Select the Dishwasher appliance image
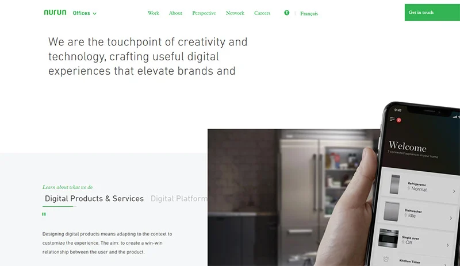 (x=392, y=211)
